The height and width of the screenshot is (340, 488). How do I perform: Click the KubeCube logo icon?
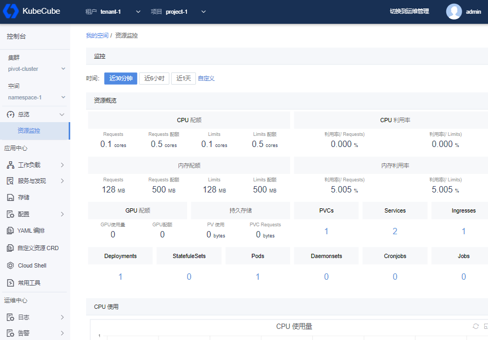pyautogui.click(x=11, y=11)
